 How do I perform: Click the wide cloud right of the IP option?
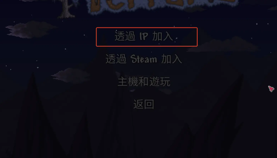(x=223, y=45)
